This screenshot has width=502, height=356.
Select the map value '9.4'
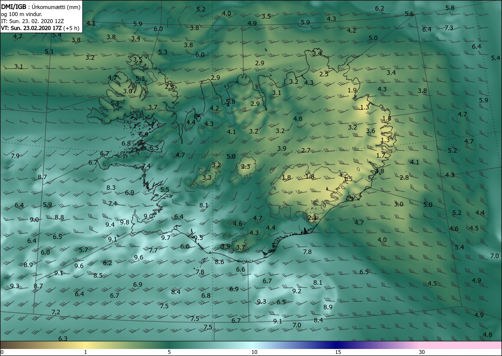pos(110,225)
